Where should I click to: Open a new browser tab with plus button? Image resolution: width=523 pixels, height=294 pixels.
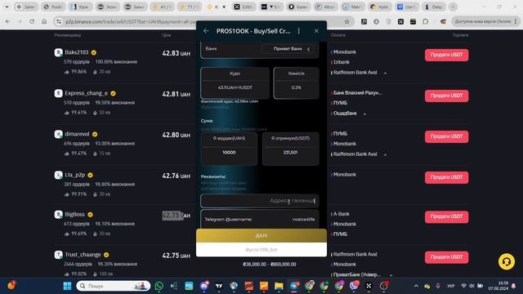click(x=453, y=7)
